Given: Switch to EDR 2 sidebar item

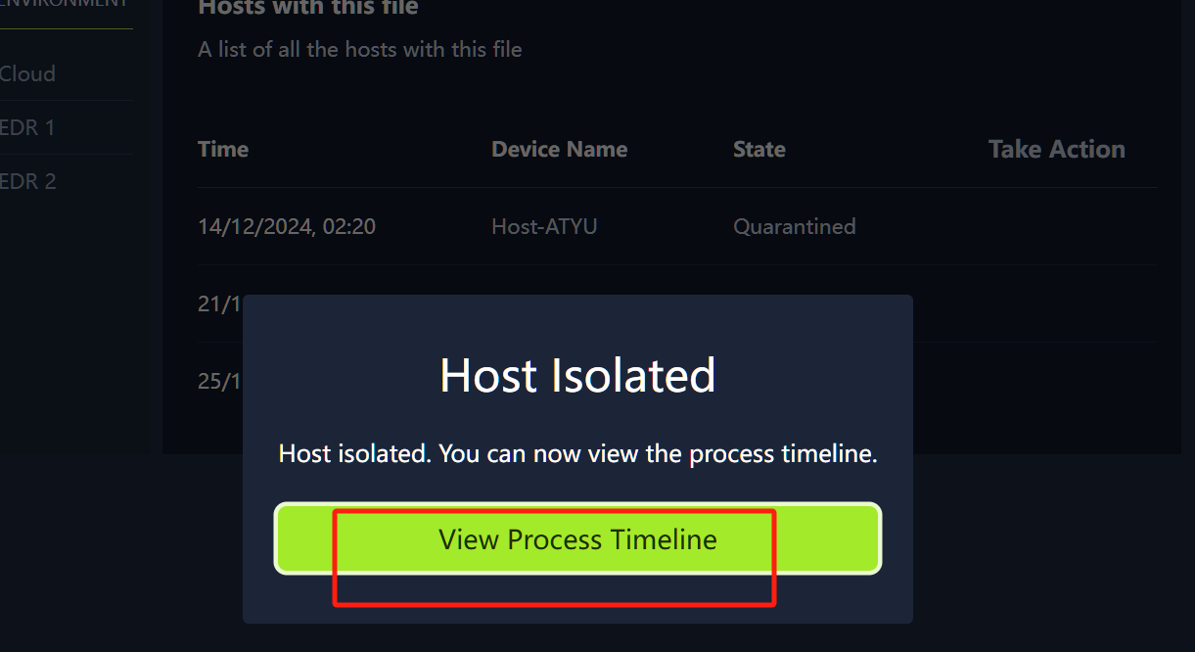Looking at the screenshot, I should coord(27,181).
